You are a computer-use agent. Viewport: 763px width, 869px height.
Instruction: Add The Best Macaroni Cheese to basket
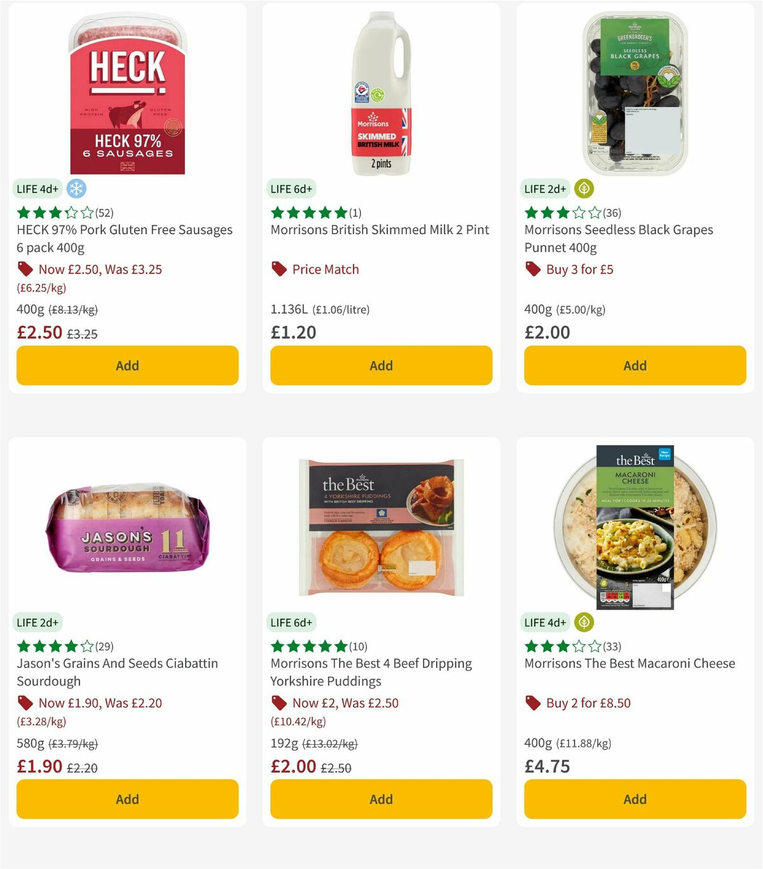(x=635, y=799)
